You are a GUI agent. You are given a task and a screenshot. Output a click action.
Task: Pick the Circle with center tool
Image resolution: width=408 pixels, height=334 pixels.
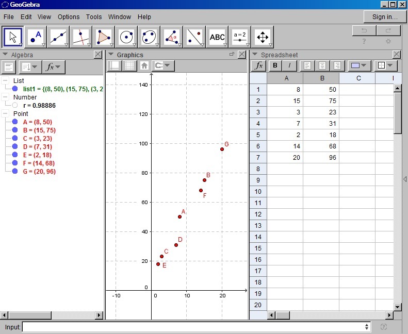pyautogui.click(x=126, y=37)
